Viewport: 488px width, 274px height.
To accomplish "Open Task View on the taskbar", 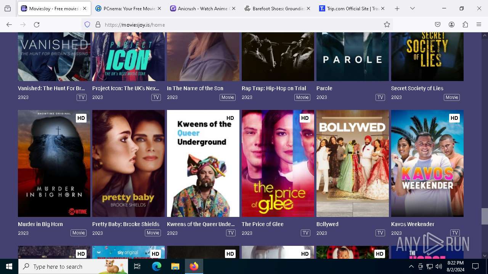I will point(137,266).
